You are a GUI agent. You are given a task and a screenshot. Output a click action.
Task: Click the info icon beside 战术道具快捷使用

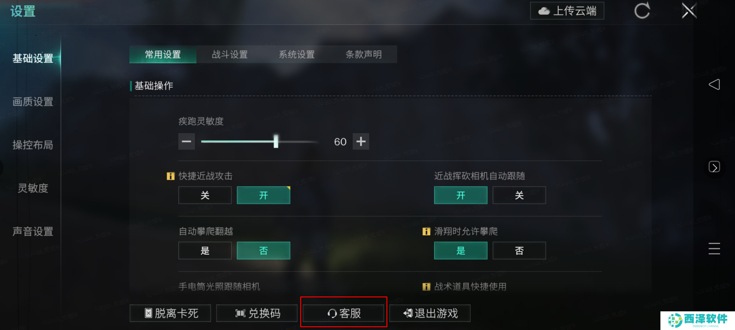[426, 287]
